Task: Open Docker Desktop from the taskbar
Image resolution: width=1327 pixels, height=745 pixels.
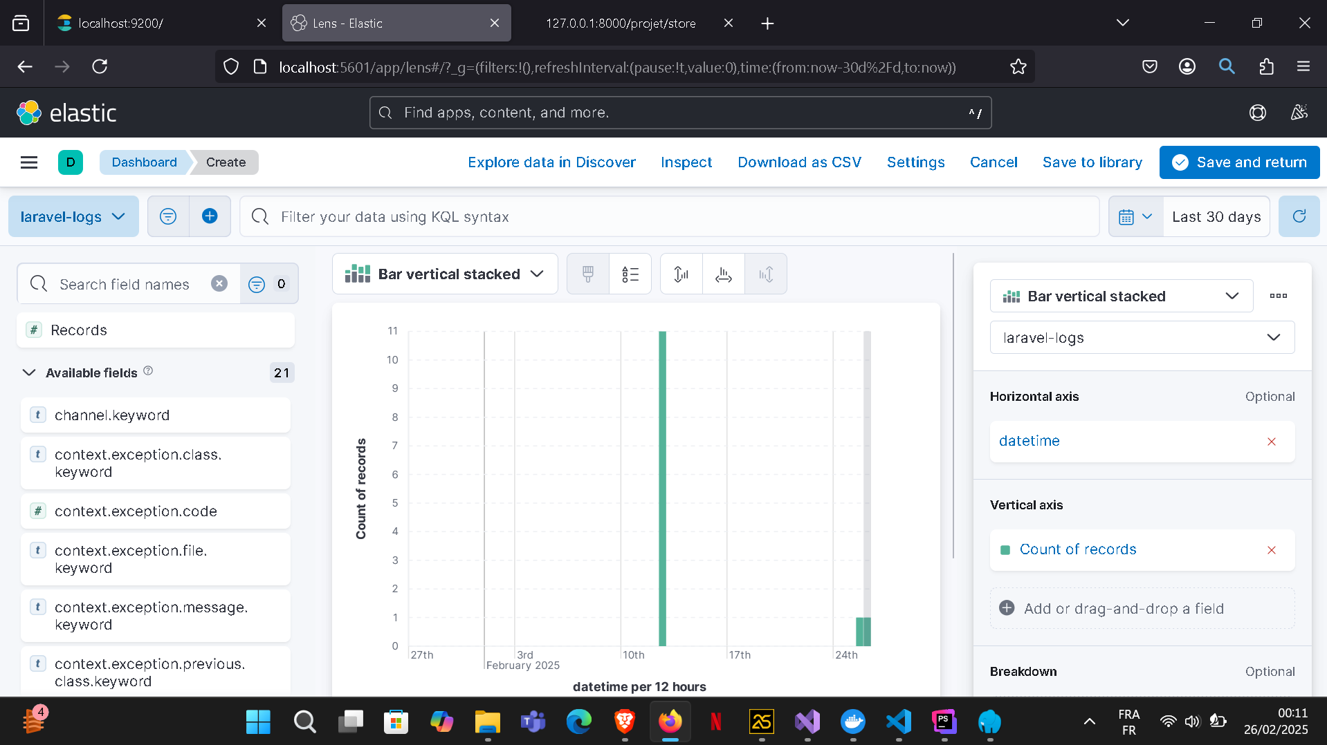Action: click(853, 722)
